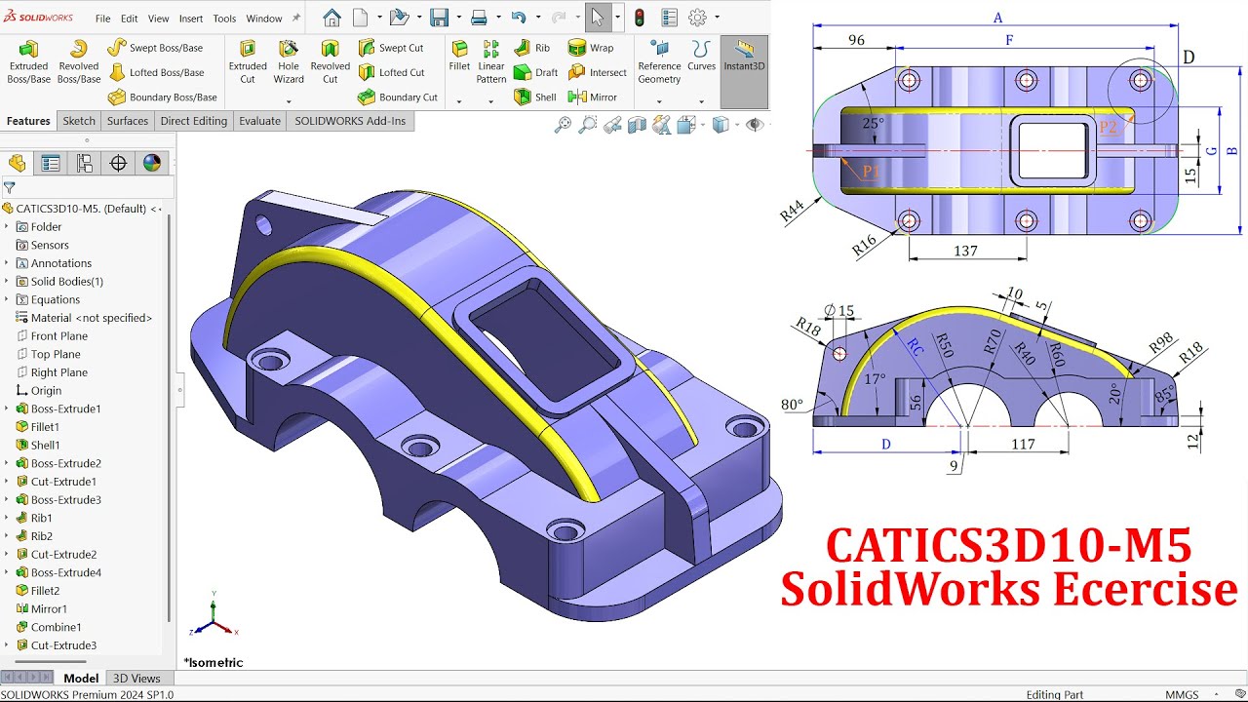
Task: Click the Wrap tool
Action: coord(591,48)
